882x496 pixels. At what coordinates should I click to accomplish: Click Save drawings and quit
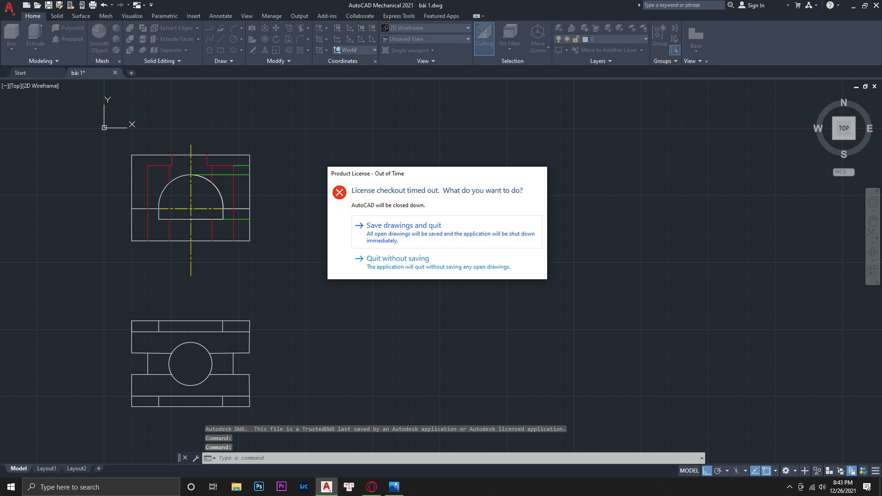(x=403, y=225)
